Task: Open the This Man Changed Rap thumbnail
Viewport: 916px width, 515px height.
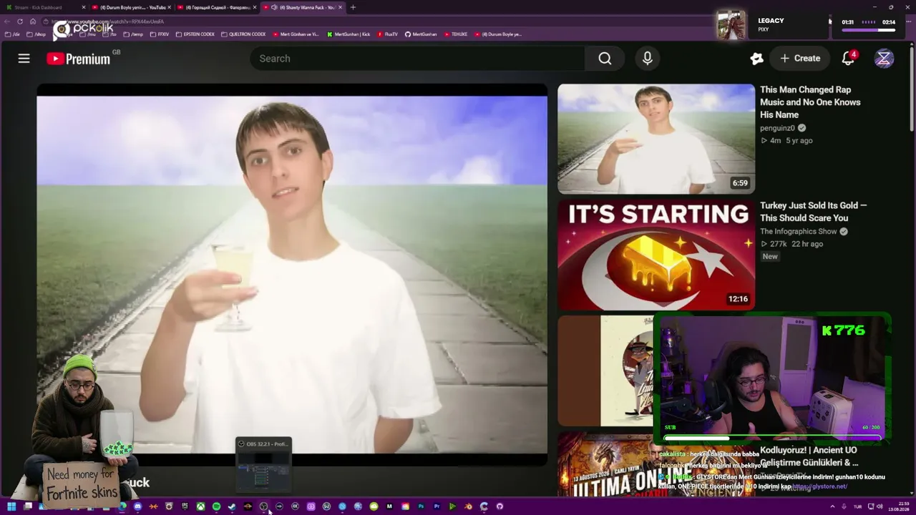Action: click(x=656, y=139)
